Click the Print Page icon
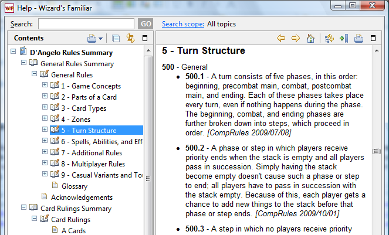The height and width of the screenshot is (235, 389). [358, 38]
